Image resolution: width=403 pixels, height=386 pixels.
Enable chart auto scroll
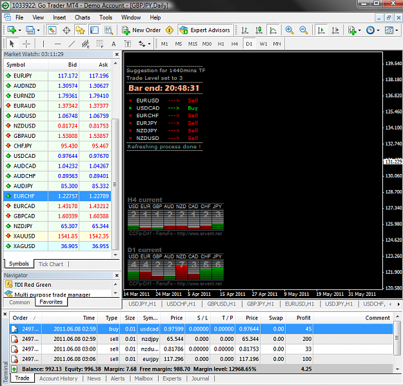(321, 30)
